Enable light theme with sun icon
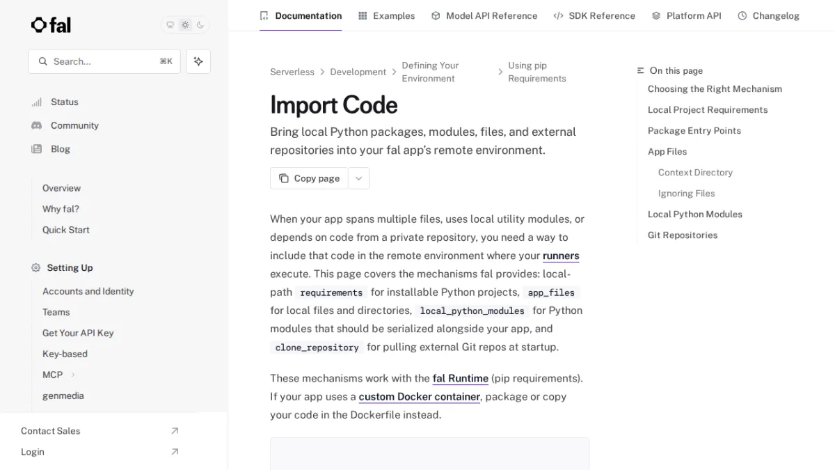The width and height of the screenshot is (835, 470). click(x=185, y=25)
